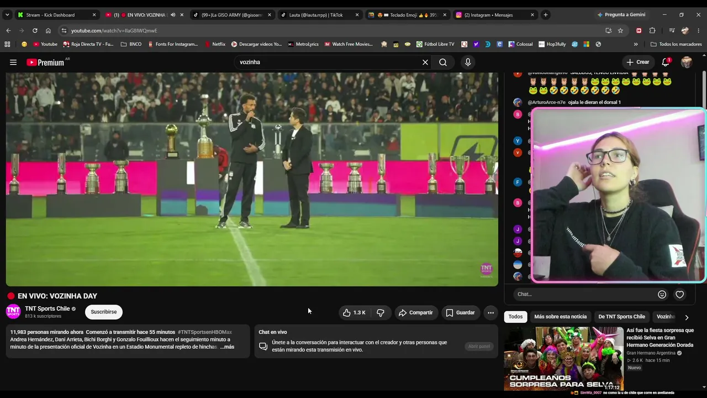Go to YouTube Premium home logo
The image size is (707, 398).
point(45,62)
